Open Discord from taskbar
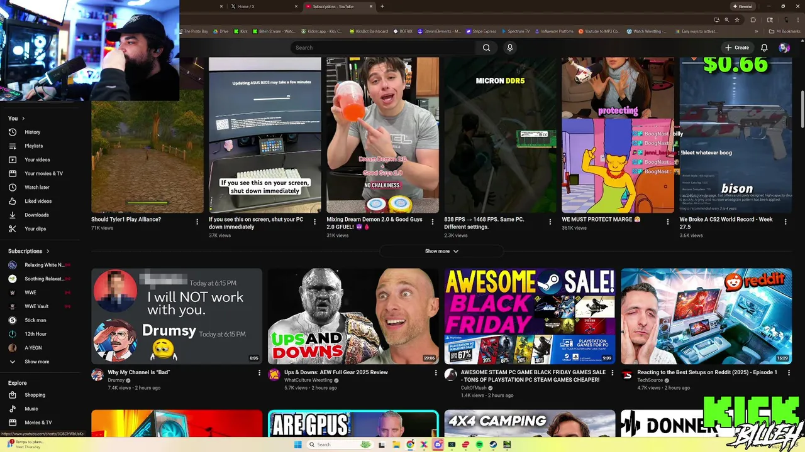Viewport: 805px width, 452px height. 438,444
